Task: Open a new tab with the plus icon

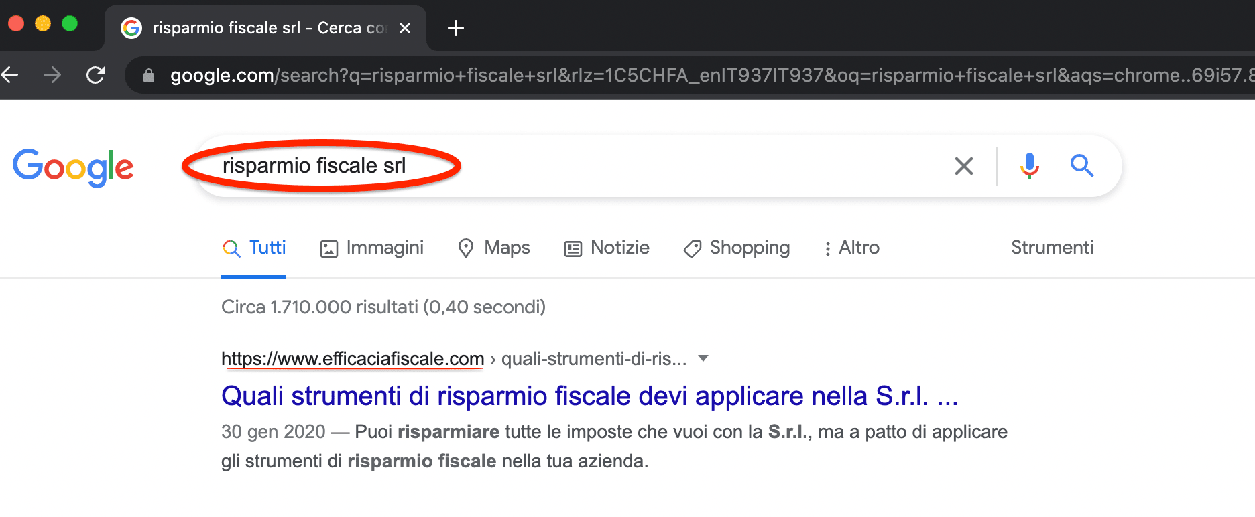Action: click(x=455, y=28)
